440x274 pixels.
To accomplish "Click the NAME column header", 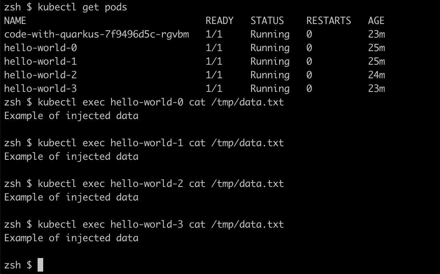I will [x=15, y=20].
